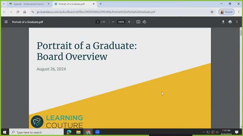Close the Portrait of a Graduate tab
Screen dimensions: 243x136
point(94,4)
